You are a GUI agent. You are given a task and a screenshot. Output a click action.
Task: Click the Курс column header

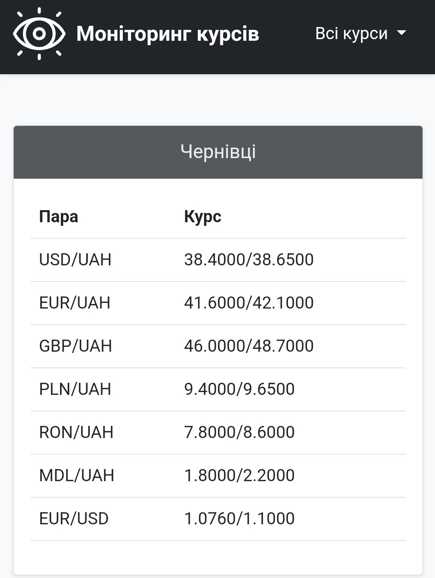click(203, 217)
